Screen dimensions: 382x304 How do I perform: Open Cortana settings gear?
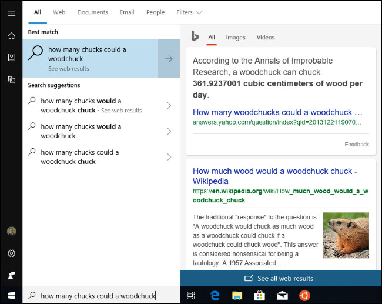[11, 253]
